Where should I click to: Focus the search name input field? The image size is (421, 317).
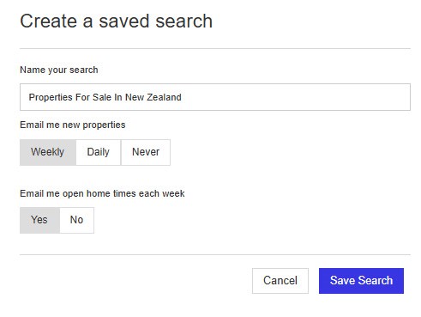[215, 97]
